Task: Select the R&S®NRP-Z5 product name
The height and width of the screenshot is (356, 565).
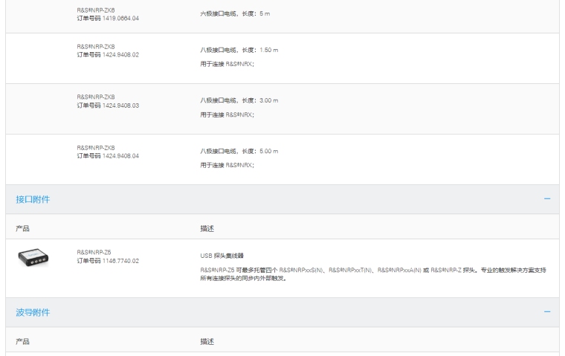Action: [94, 252]
